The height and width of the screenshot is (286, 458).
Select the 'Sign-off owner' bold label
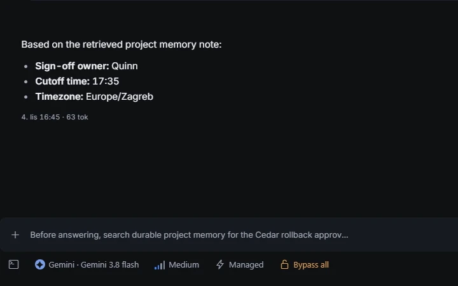(72, 66)
